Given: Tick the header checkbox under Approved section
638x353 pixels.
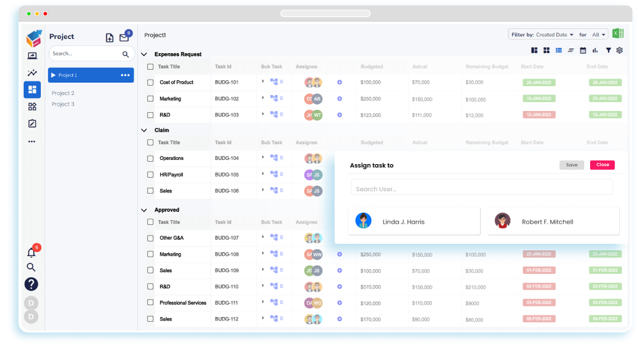Looking at the screenshot, I should 150,222.
